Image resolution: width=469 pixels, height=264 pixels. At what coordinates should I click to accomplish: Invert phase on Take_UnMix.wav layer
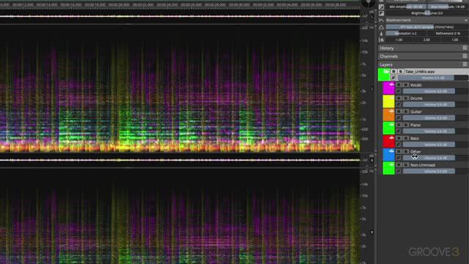pyautogui.click(x=394, y=78)
